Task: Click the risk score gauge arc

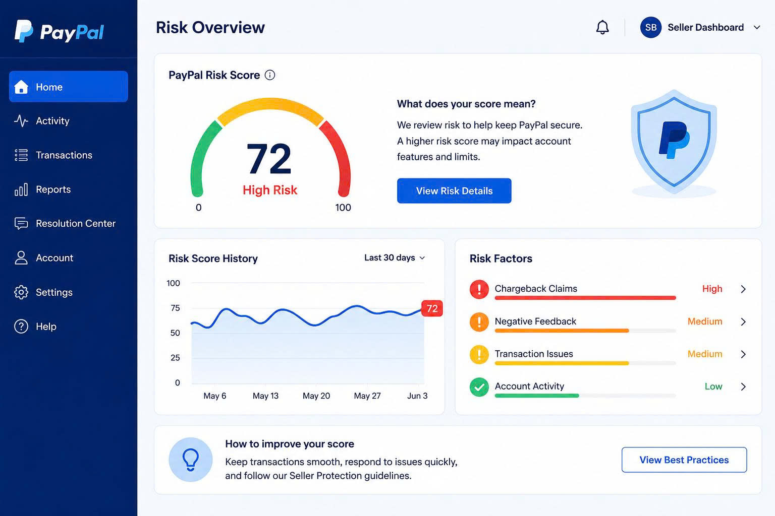Action: pos(270,104)
